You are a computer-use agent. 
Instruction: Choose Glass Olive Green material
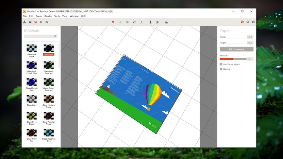(32, 119)
